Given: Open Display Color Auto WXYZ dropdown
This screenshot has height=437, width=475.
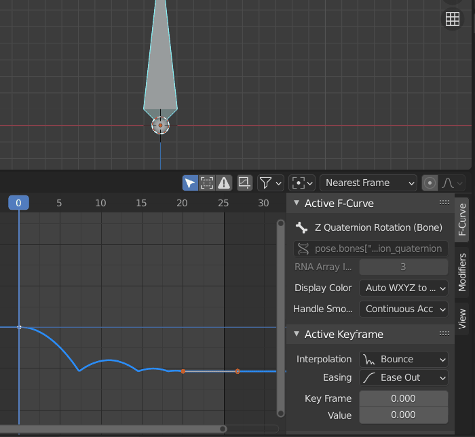Looking at the screenshot, I should tap(403, 288).
